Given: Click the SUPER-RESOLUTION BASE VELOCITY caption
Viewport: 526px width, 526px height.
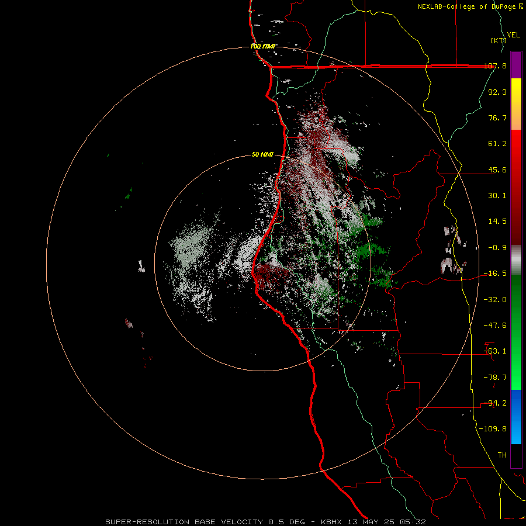Looking at the screenshot, I should [265, 522].
